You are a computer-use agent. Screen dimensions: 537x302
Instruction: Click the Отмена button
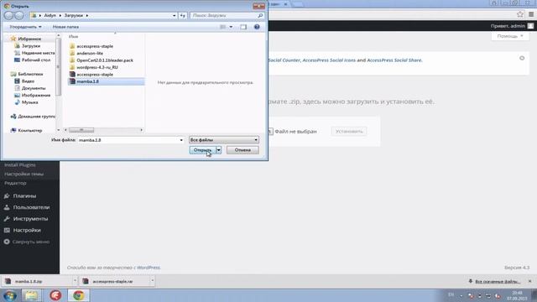[242, 150]
